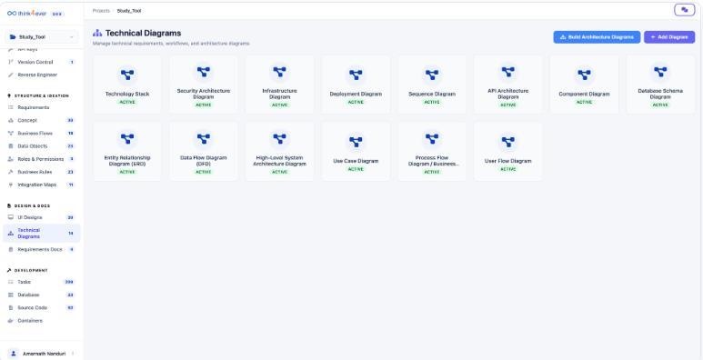
Task: Open Integration Maps in sidebar
Action: tap(41, 185)
